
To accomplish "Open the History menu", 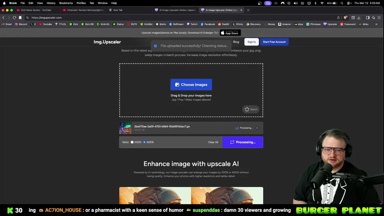I will coord(51,3).
